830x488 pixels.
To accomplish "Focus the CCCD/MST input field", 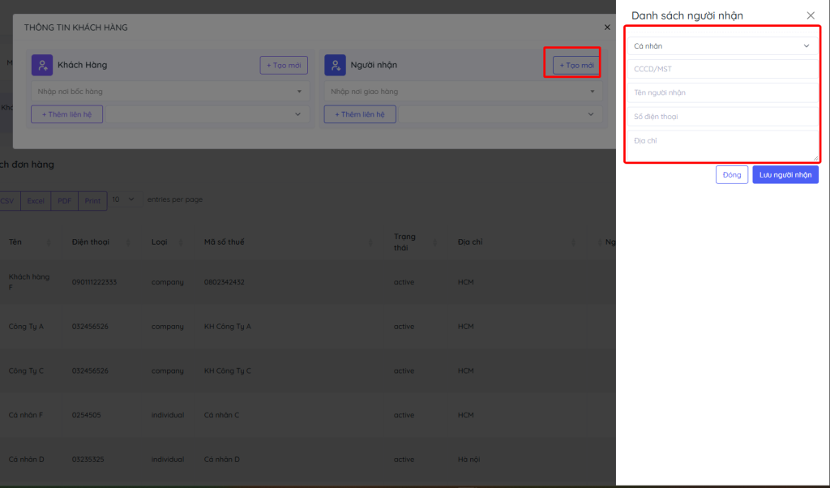I will 721,69.
